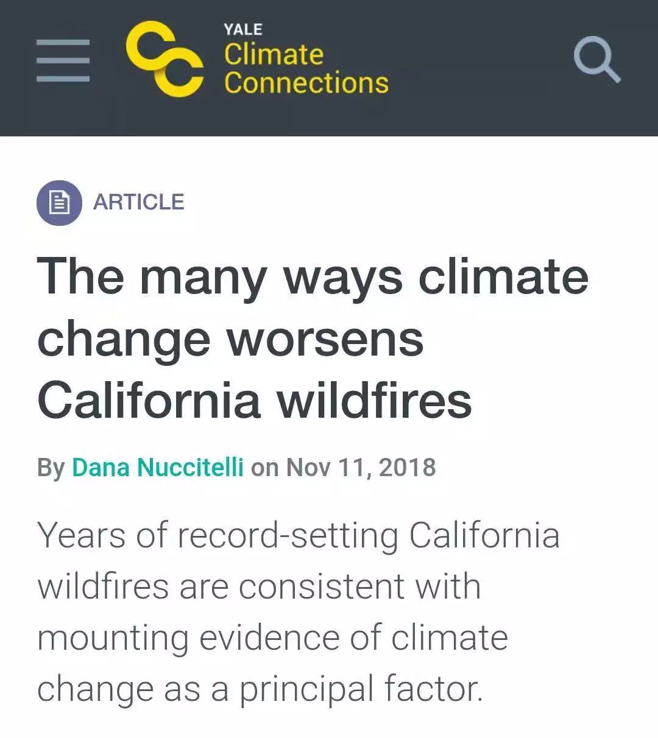Screen dimensions: 658x738
Task: Click headline line 'California wildfires'
Action: click(255, 401)
